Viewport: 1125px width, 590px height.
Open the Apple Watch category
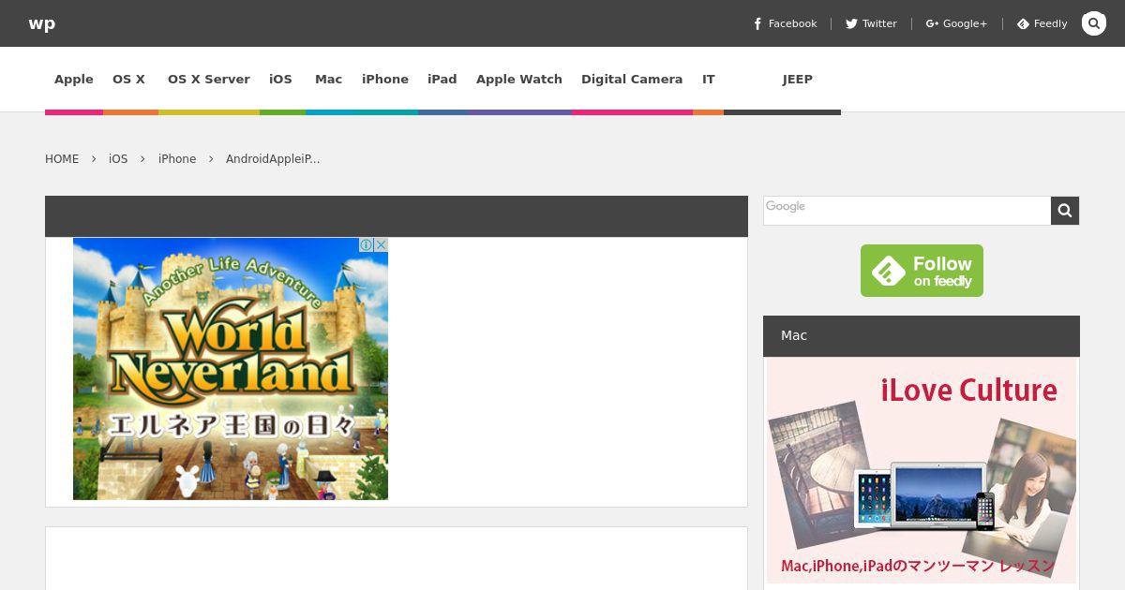pos(519,80)
